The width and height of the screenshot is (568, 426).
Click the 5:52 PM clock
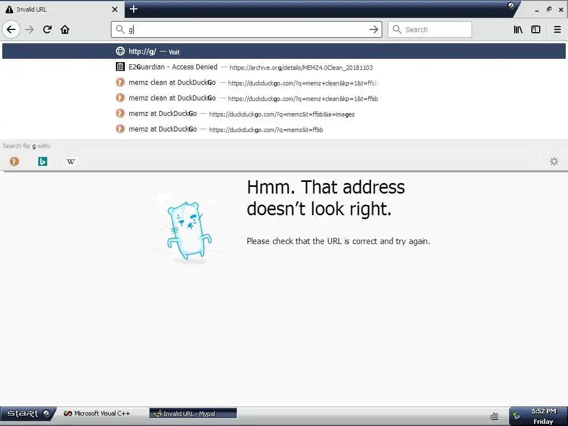pos(544,411)
